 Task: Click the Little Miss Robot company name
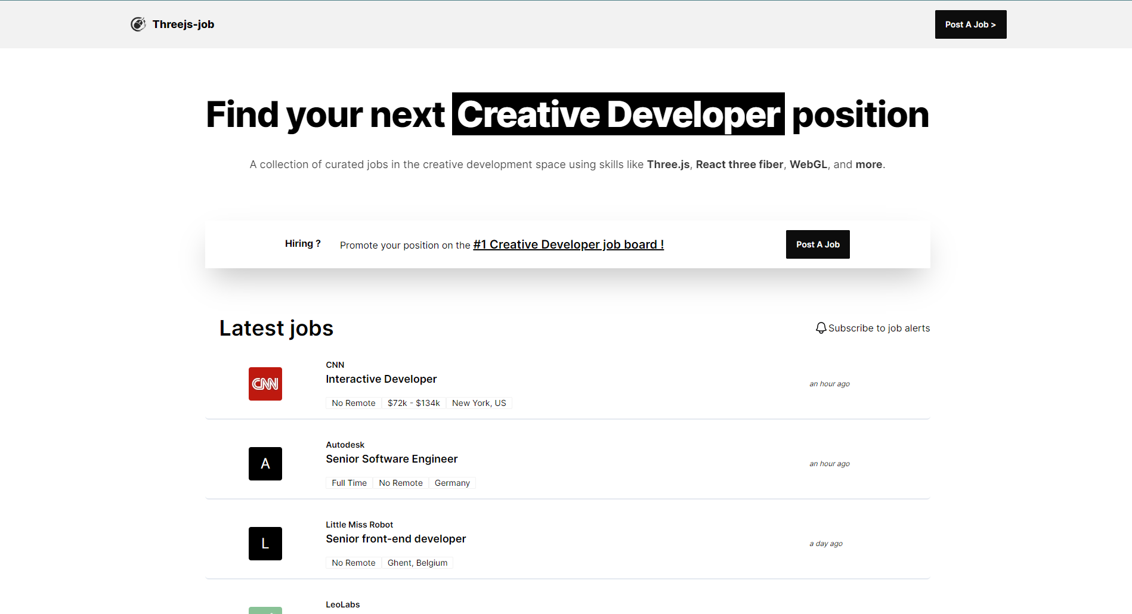(x=360, y=525)
